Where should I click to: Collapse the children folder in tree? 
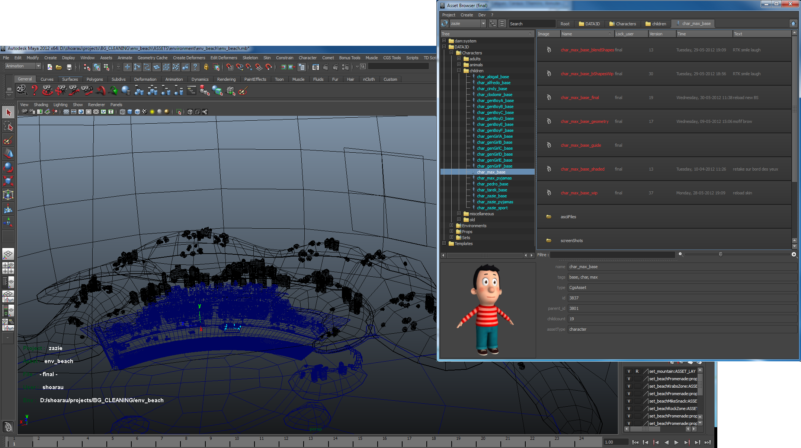pos(459,71)
